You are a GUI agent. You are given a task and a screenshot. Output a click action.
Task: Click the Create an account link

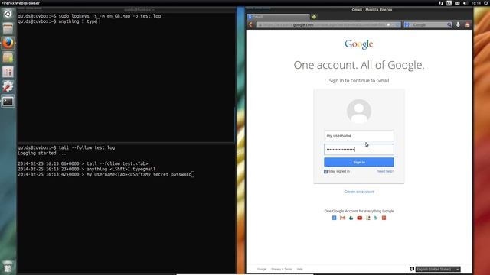tap(359, 192)
